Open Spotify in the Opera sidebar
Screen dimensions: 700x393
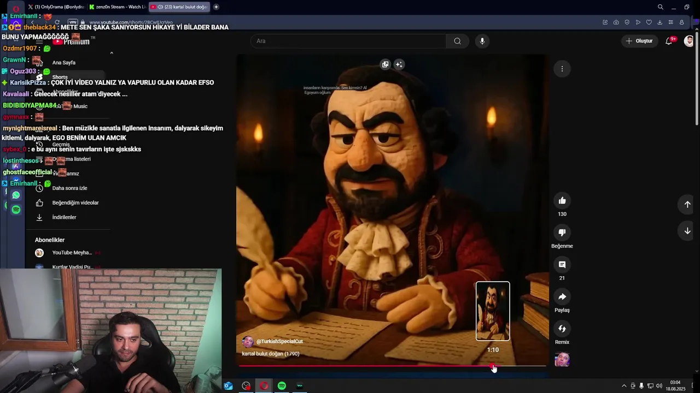(x=16, y=210)
